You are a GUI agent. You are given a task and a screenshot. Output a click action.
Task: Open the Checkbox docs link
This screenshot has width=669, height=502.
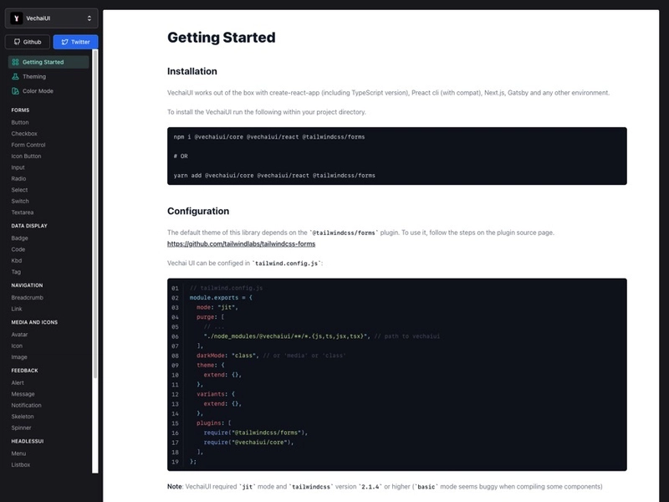[24, 134]
